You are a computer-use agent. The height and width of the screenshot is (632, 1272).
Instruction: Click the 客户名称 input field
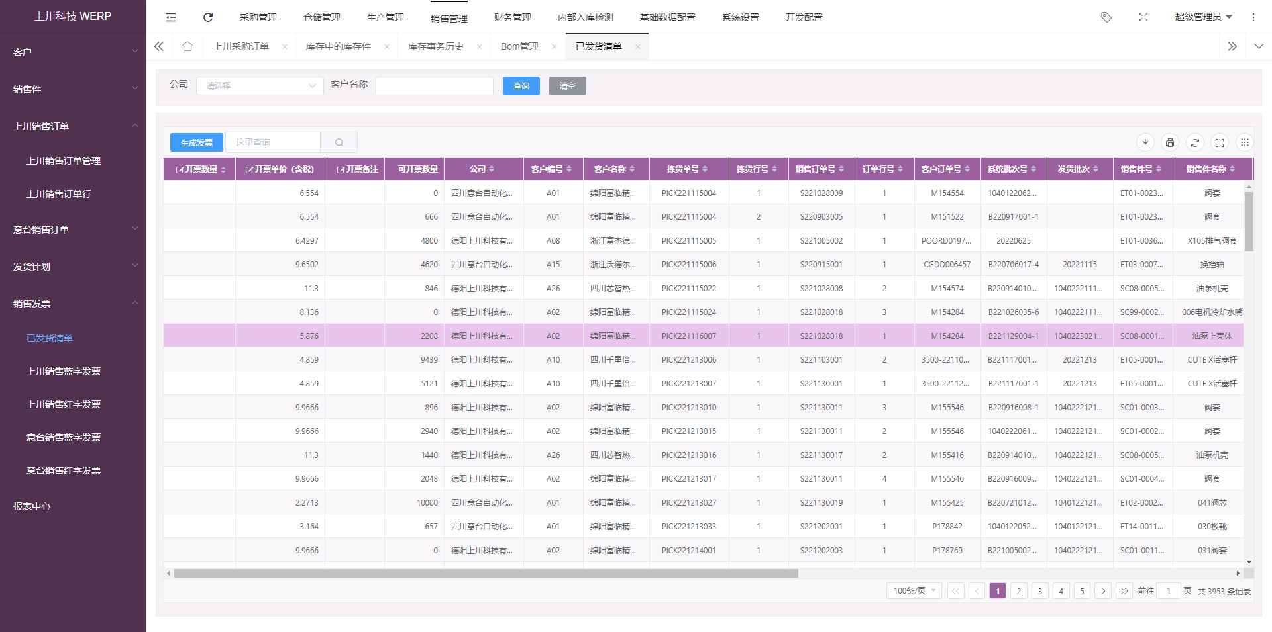(x=435, y=86)
